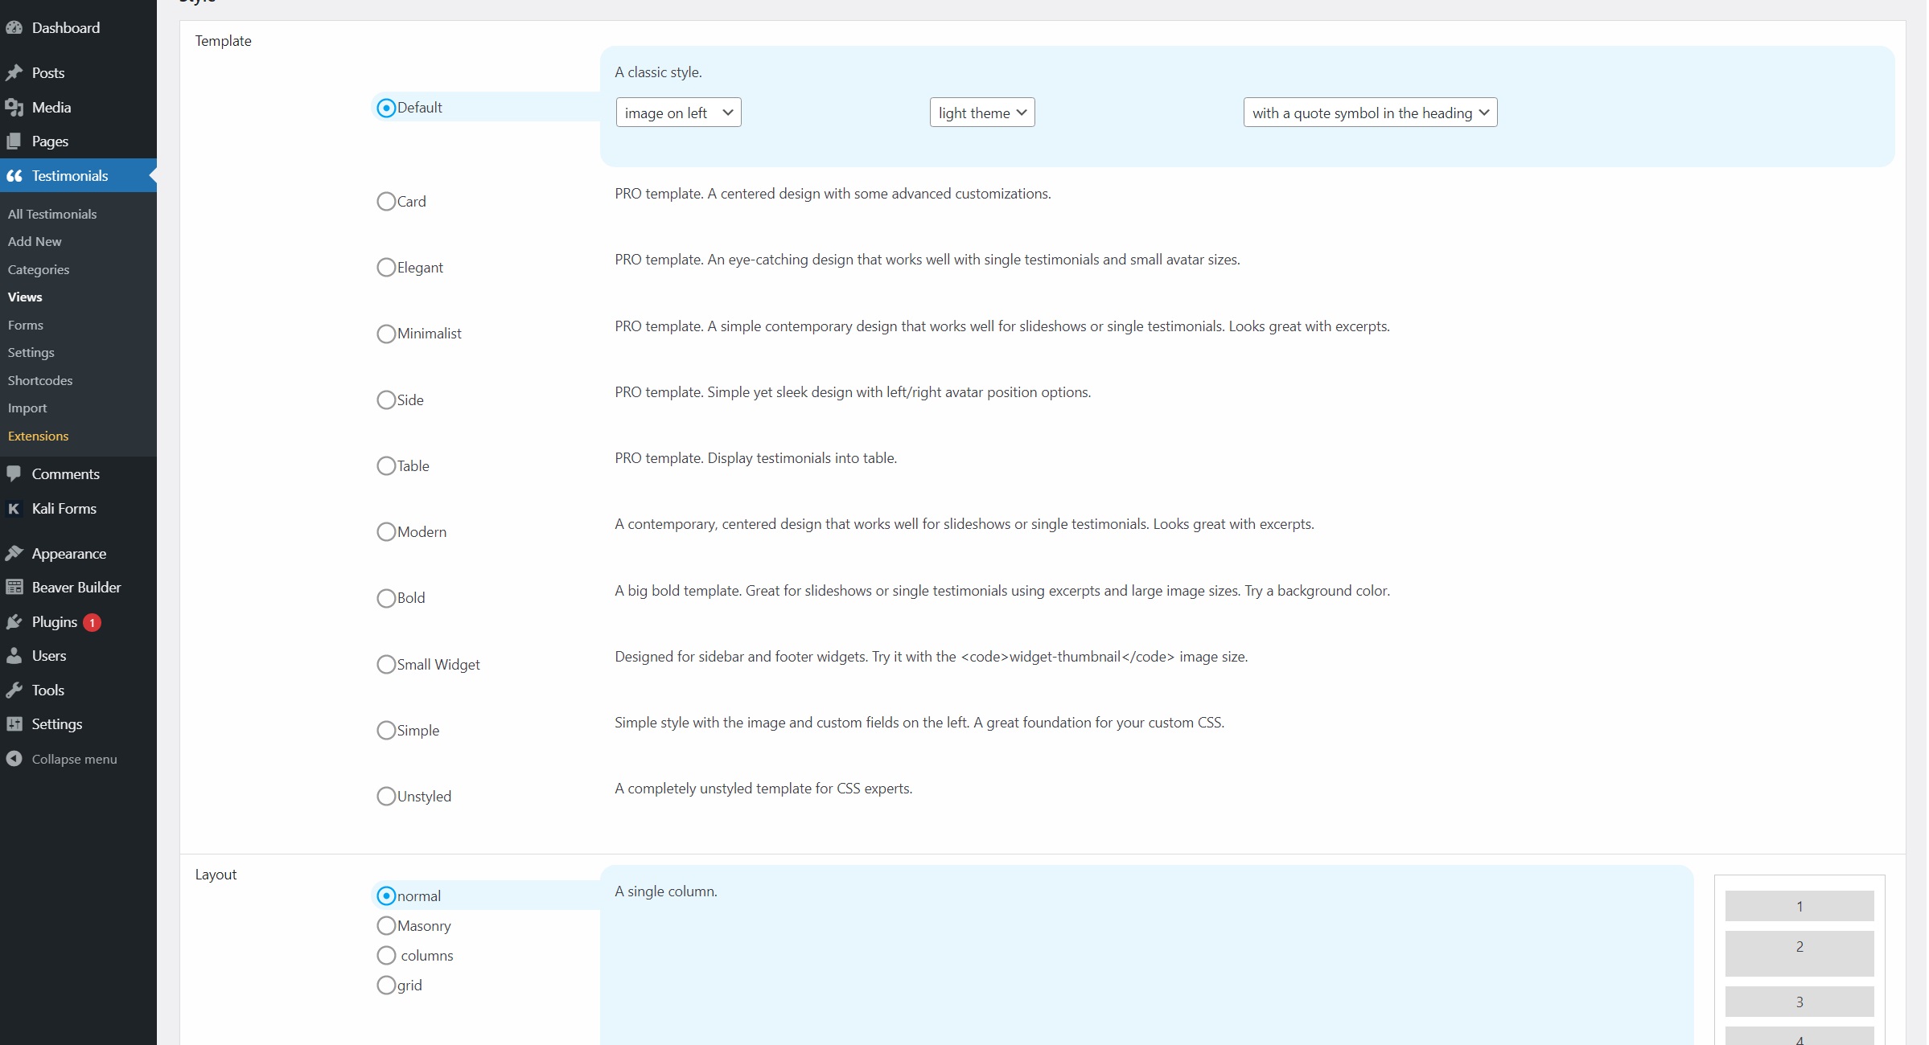This screenshot has height=1045, width=1929.
Task: Open Categories submenu item
Action: click(39, 270)
